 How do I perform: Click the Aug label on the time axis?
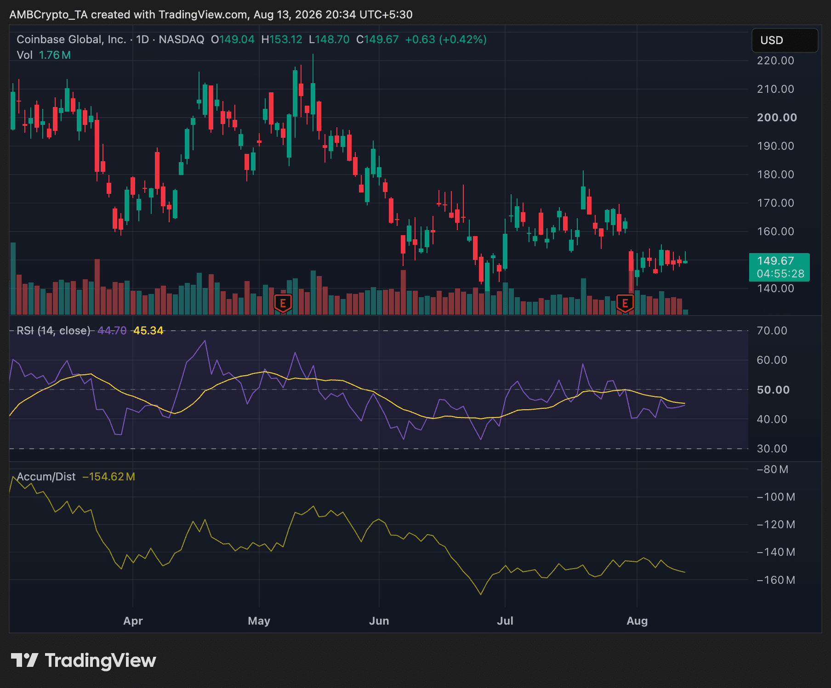point(637,621)
